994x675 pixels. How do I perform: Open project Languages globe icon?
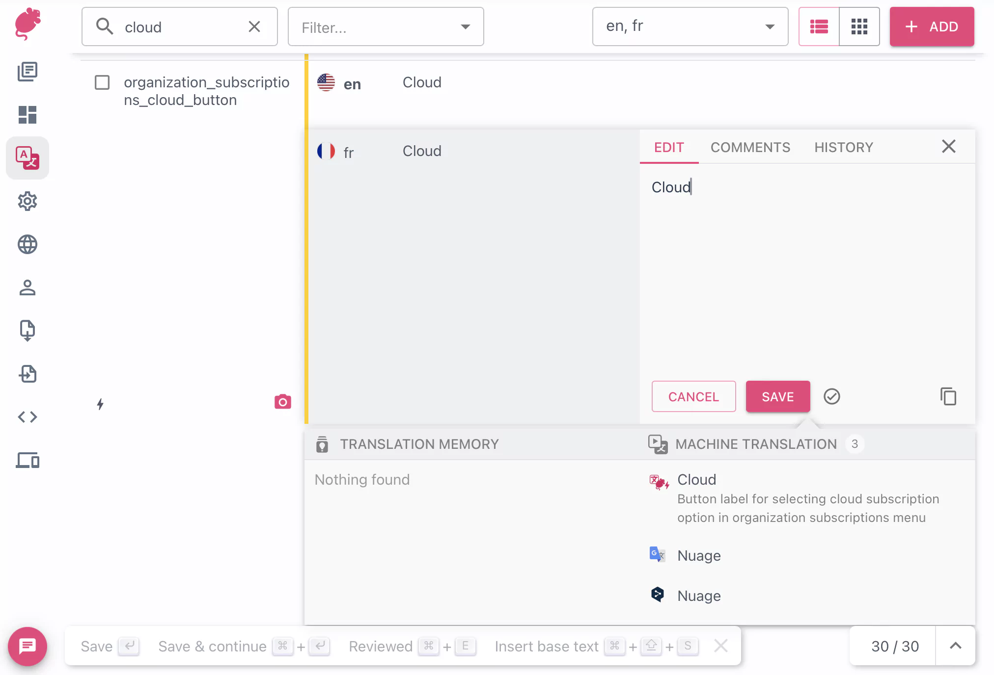pyautogui.click(x=28, y=244)
